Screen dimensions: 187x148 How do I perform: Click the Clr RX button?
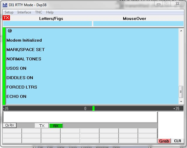tap(10, 125)
